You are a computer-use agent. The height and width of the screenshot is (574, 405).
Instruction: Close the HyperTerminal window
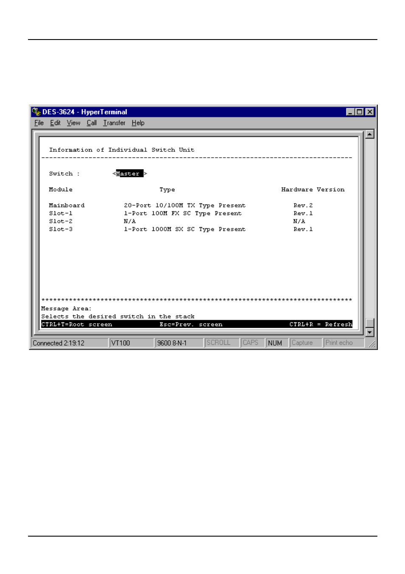[370, 112]
